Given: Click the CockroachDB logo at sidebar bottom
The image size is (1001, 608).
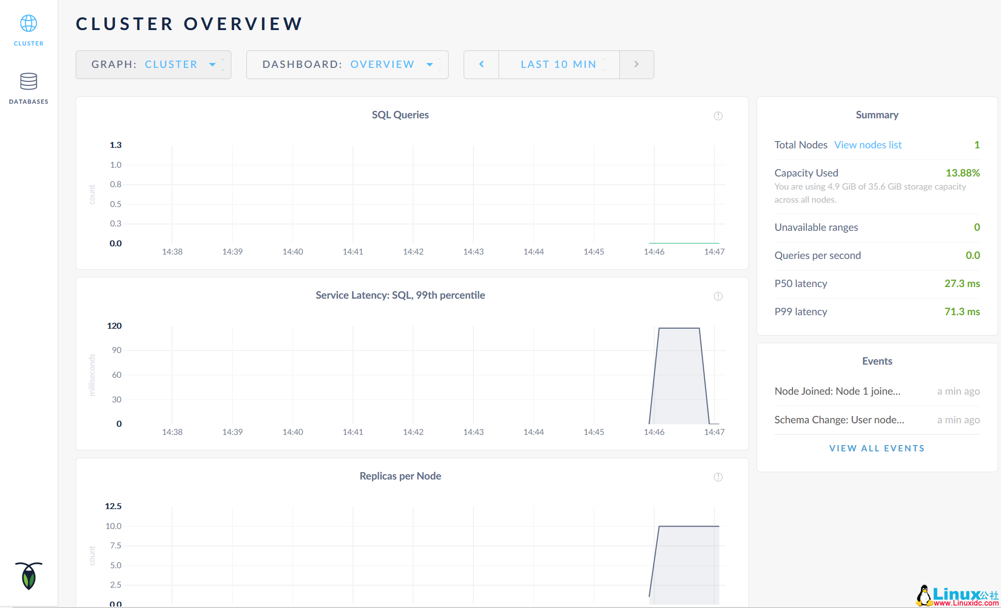Looking at the screenshot, I should click(x=29, y=576).
